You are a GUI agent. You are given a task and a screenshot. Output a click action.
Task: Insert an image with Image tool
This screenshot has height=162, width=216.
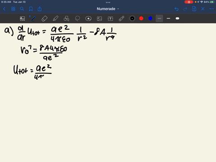pyautogui.click(x=99, y=18)
